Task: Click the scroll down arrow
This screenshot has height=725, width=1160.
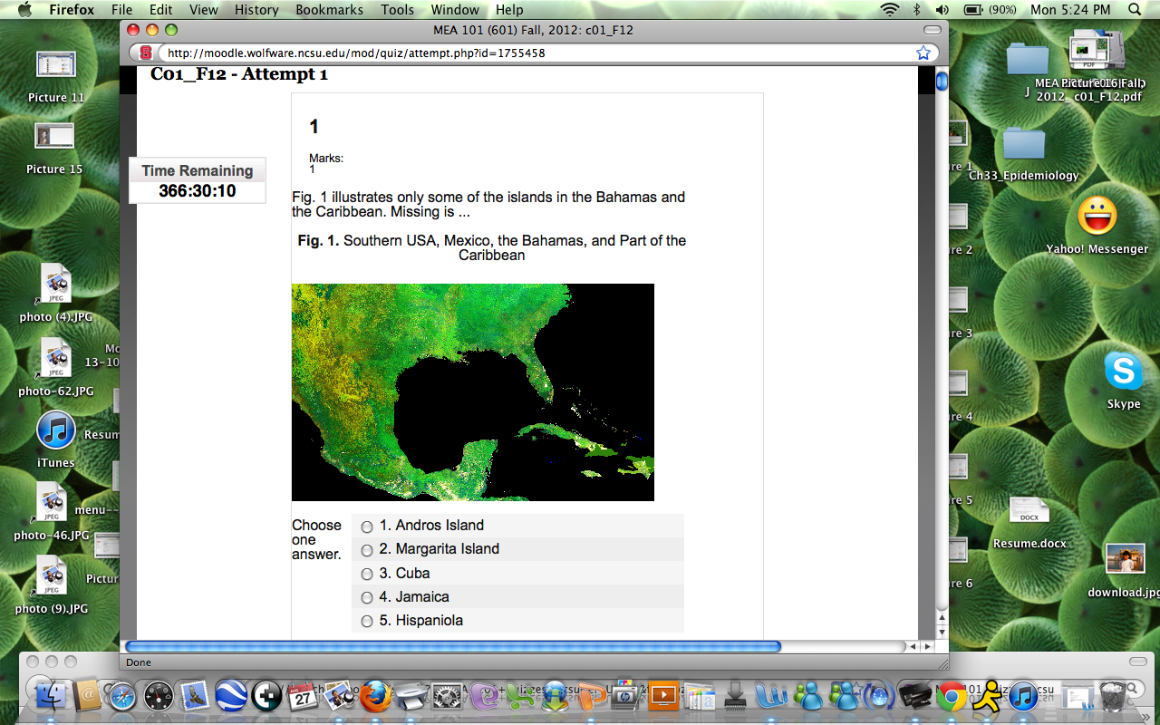Action: (x=942, y=632)
